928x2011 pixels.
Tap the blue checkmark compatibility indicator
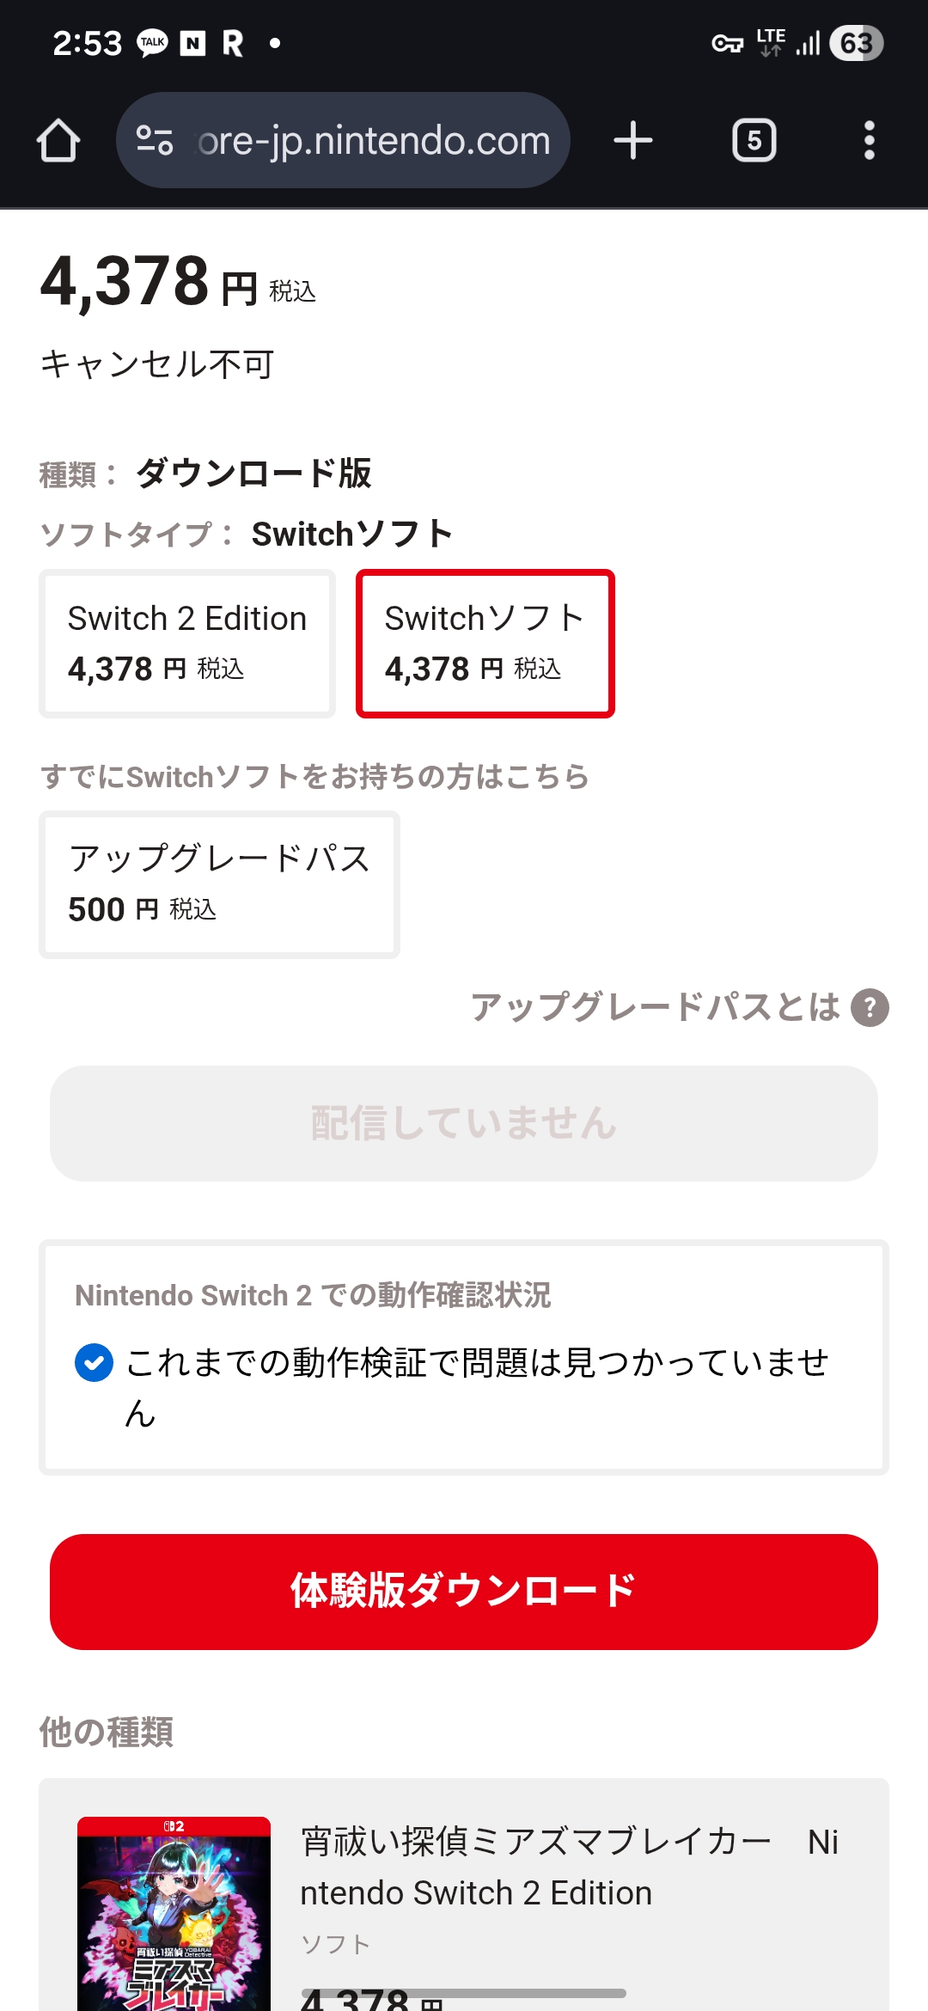(x=94, y=1363)
